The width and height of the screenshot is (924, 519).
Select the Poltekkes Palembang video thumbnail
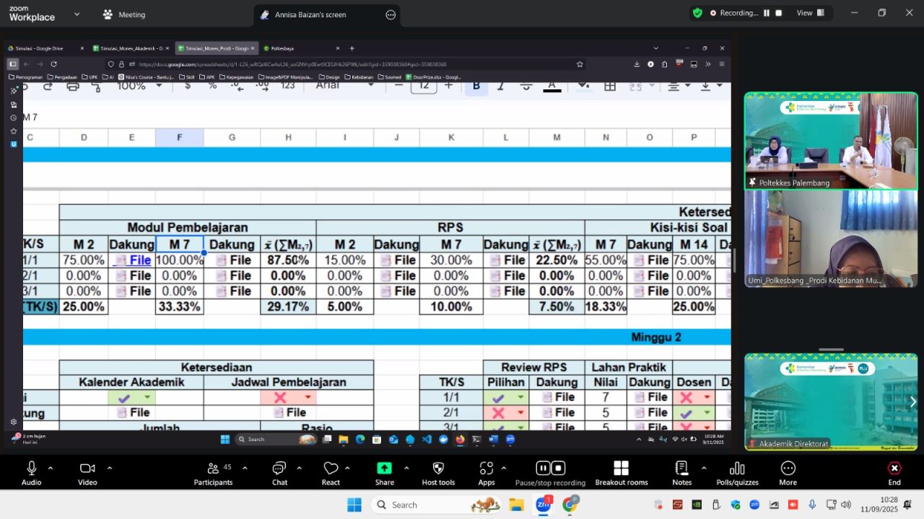pos(831,141)
